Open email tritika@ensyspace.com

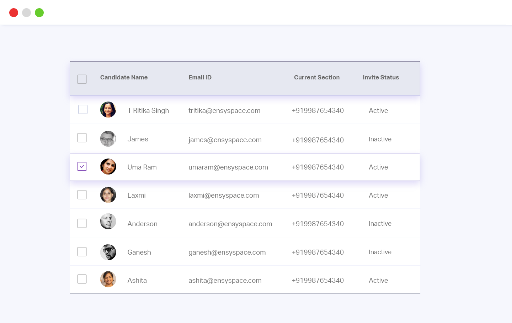[224, 111]
